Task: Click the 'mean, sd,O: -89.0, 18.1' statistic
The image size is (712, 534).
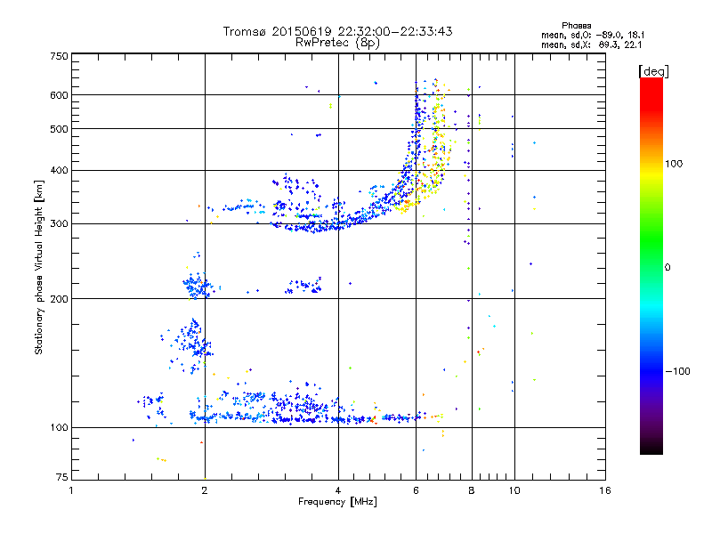Action: pos(593,35)
